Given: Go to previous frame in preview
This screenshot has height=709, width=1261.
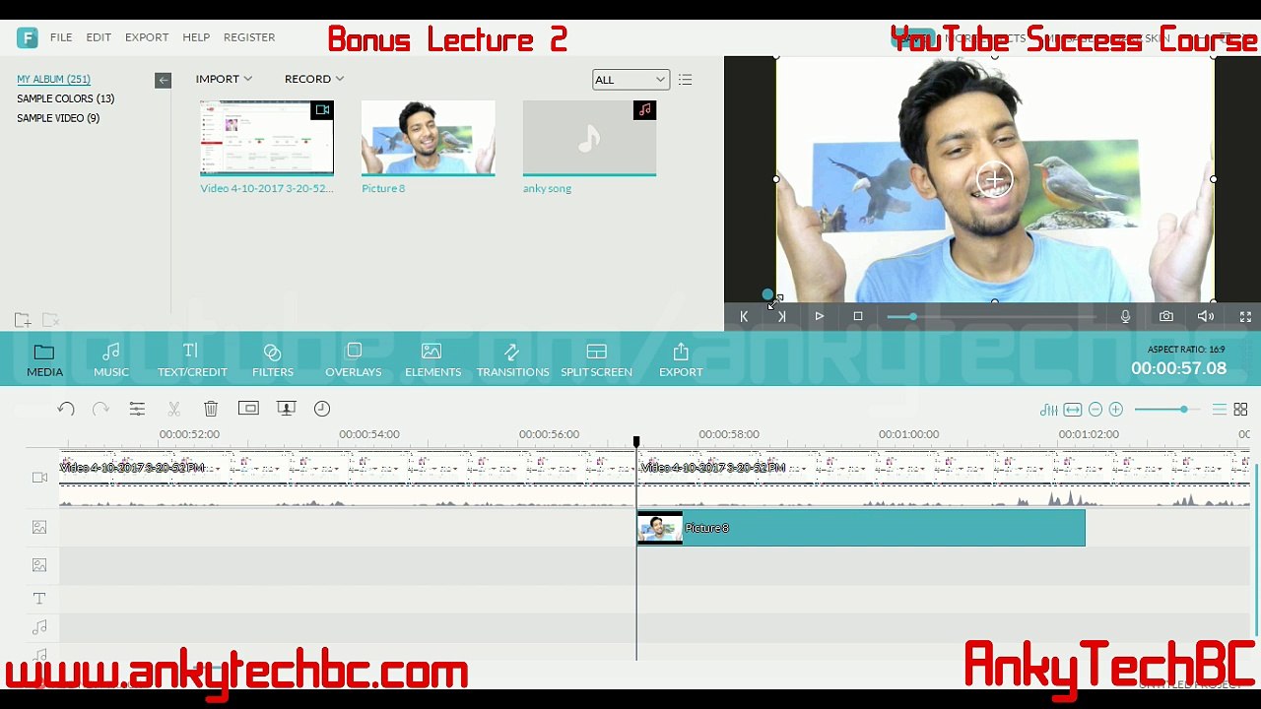Looking at the screenshot, I should pyautogui.click(x=744, y=316).
